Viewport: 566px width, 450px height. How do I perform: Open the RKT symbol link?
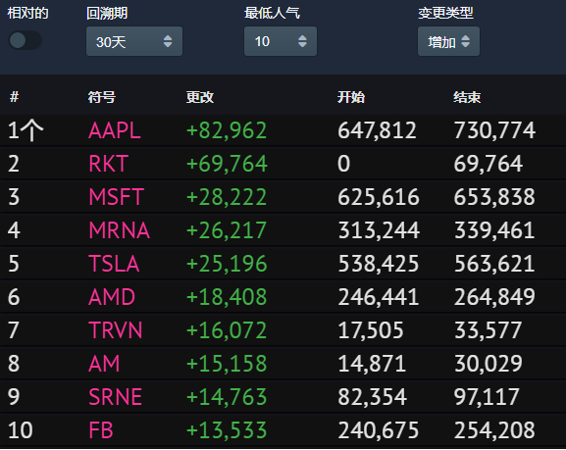pyautogui.click(x=108, y=164)
